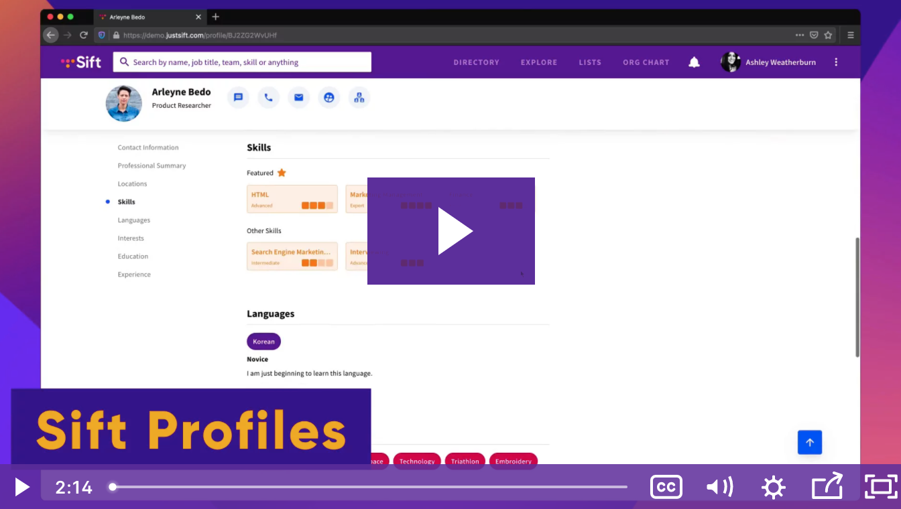Jump to Locations section
Viewport: 901px width, 509px height.
pos(133,184)
